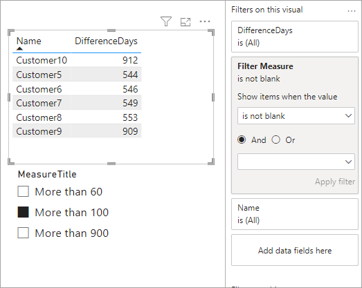Collapse the Filter Measure card header

(265, 66)
